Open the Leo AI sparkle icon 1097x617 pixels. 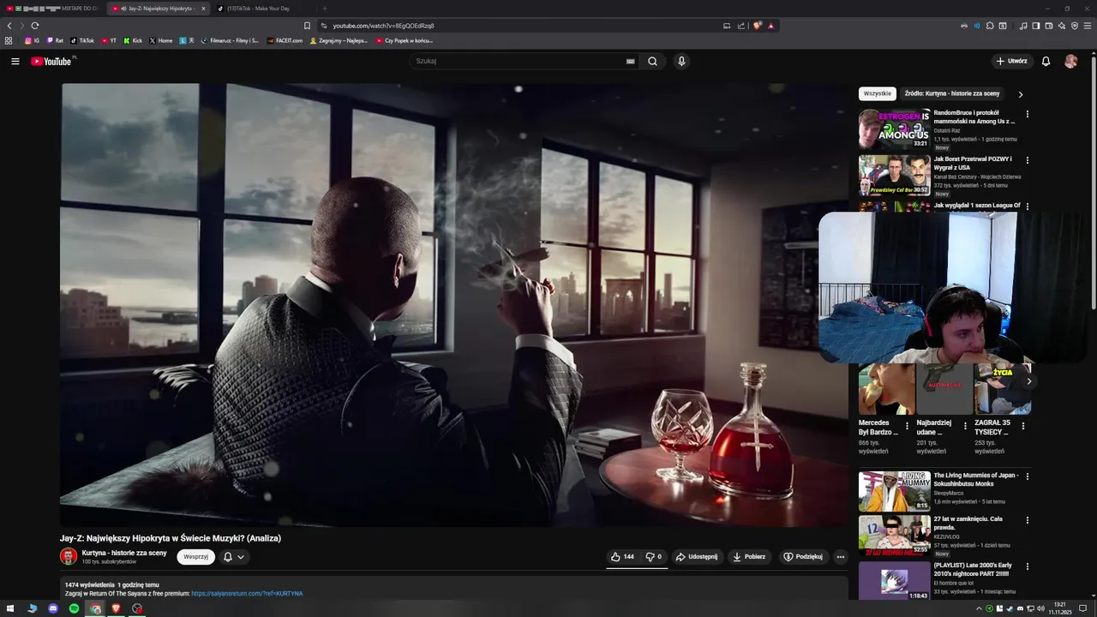pos(1061,26)
